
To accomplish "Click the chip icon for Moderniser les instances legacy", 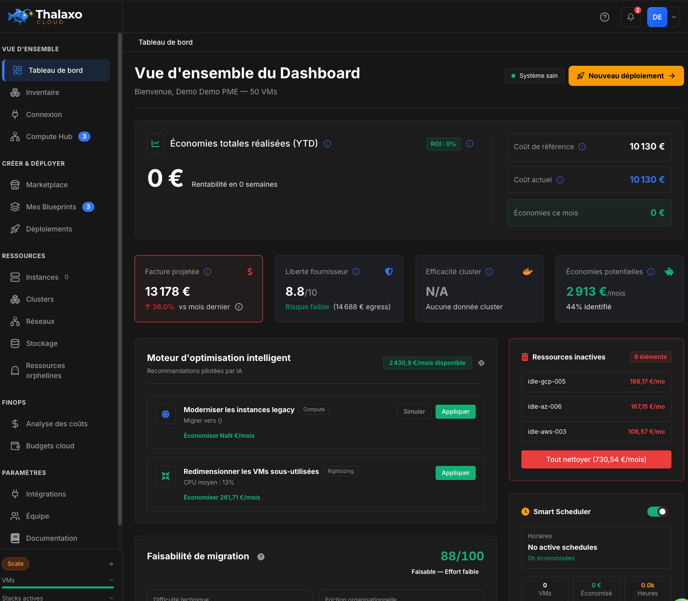I will point(166,414).
